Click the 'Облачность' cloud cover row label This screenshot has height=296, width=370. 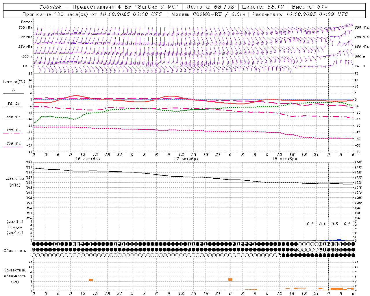click(15, 251)
